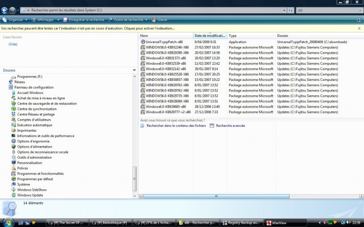Screen dimensions: 364x227
Task: Click the clock showing 22:39
Action: [356, 223]
